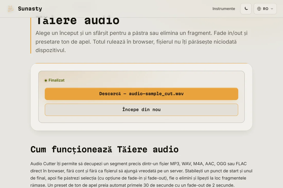283x188 pixels.
Task: Click the Începe din nou button
Action: click(x=141, y=110)
